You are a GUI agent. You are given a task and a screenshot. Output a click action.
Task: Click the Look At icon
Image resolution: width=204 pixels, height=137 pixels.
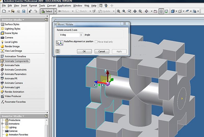pos(155,11)
